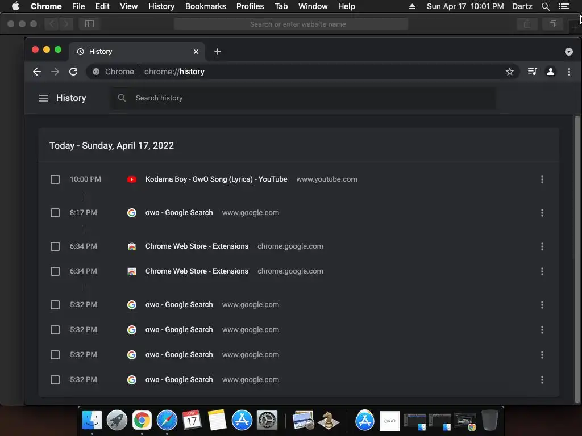Click the History page vertical scrollbar
This screenshot has width=582, height=436.
point(577,259)
